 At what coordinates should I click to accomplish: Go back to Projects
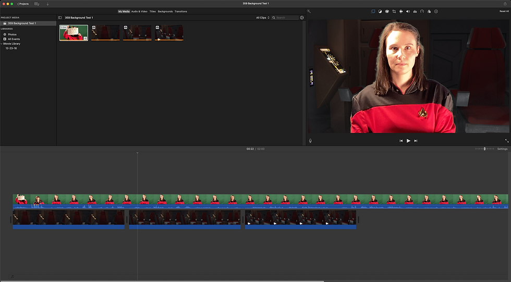tap(23, 4)
